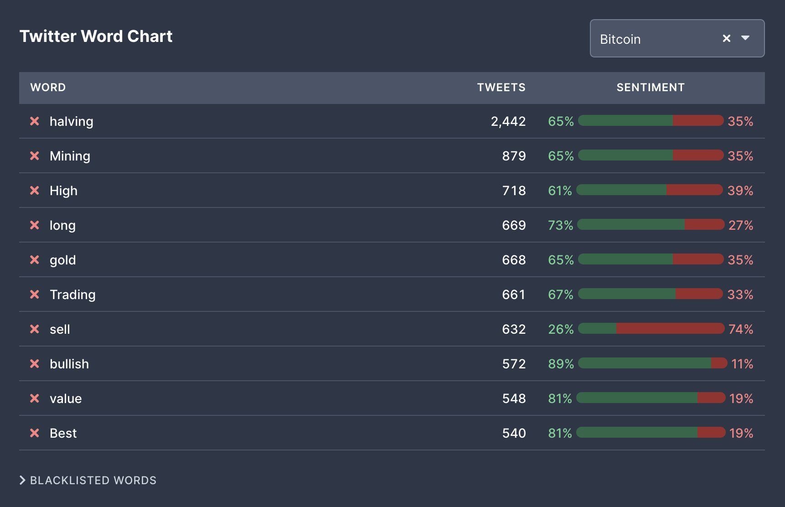Click the SENTIMENT column header
This screenshot has width=785, height=507.
tap(651, 88)
